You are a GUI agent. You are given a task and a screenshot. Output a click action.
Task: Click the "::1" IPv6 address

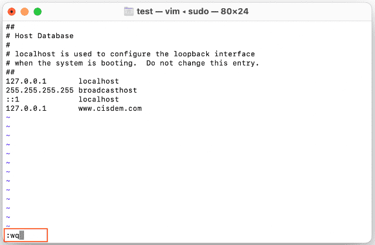click(12, 100)
